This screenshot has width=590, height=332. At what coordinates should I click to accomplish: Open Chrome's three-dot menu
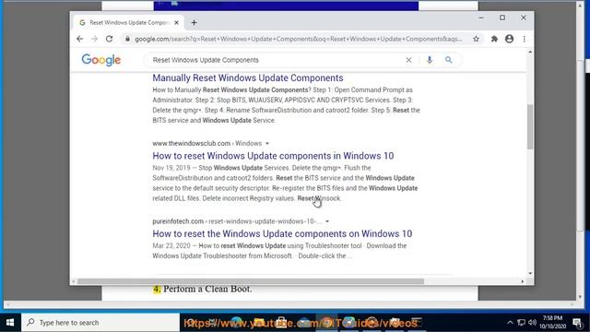(x=525, y=39)
